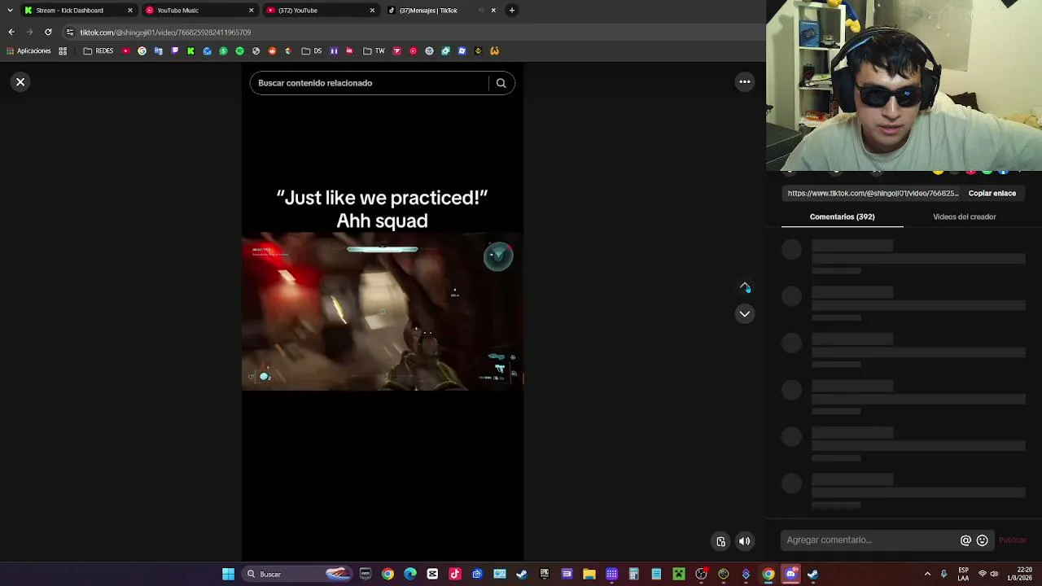Go to the previous video with up arrow

point(744,287)
